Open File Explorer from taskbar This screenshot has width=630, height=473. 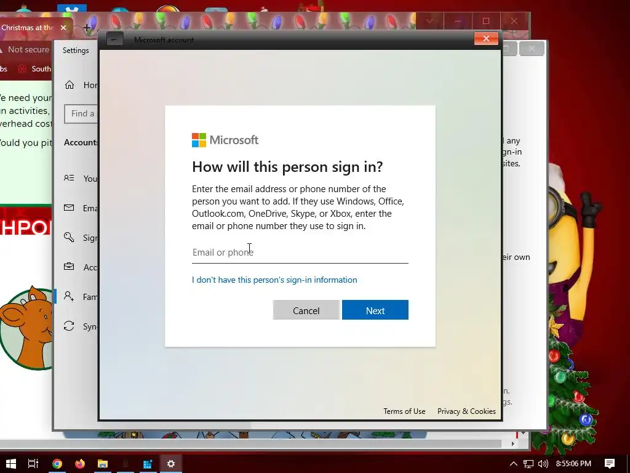point(103,464)
